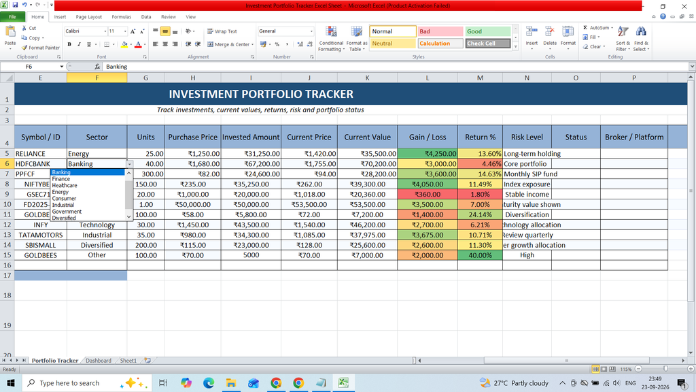The height and width of the screenshot is (392, 696).
Task: Click the Save icon in quick access toolbar
Action: [15, 5]
